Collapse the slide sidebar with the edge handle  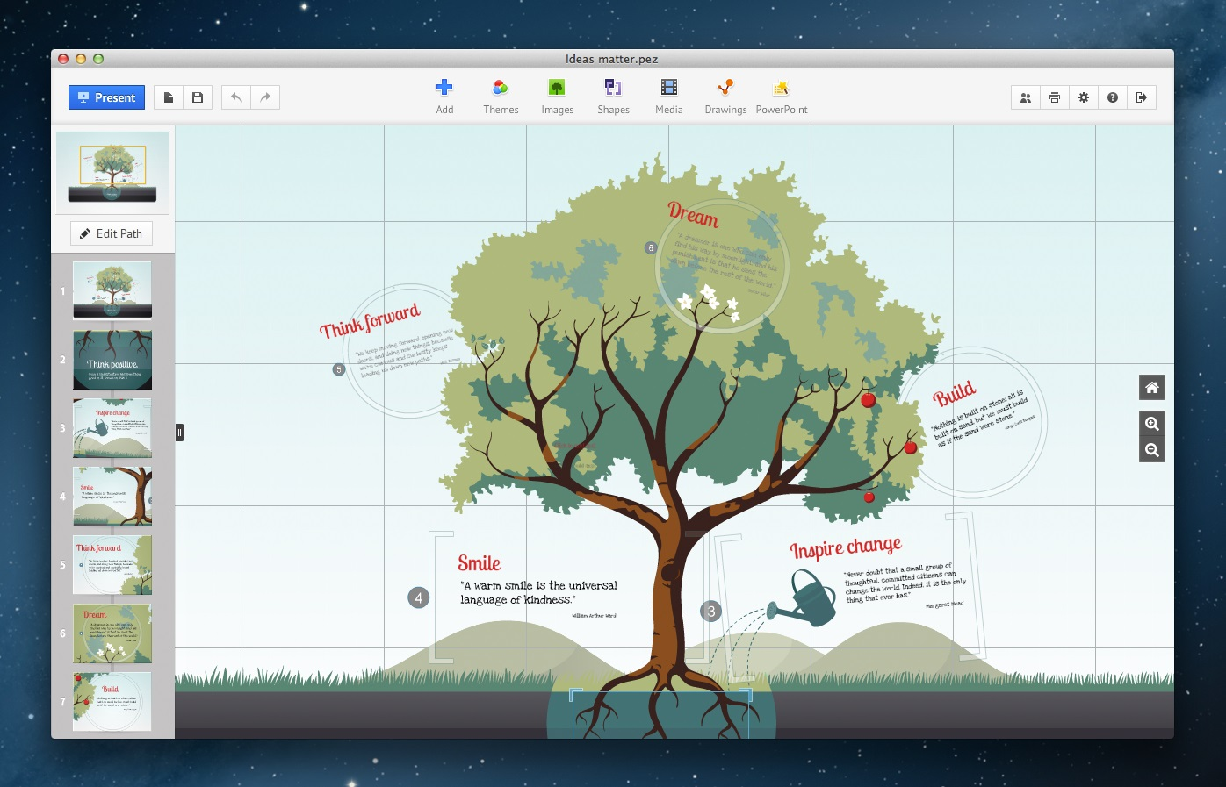tap(179, 431)
